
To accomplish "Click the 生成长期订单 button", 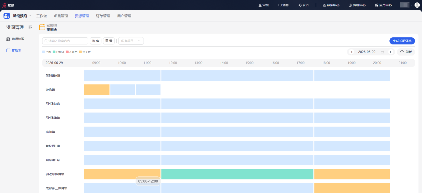I will click(402, 41).
